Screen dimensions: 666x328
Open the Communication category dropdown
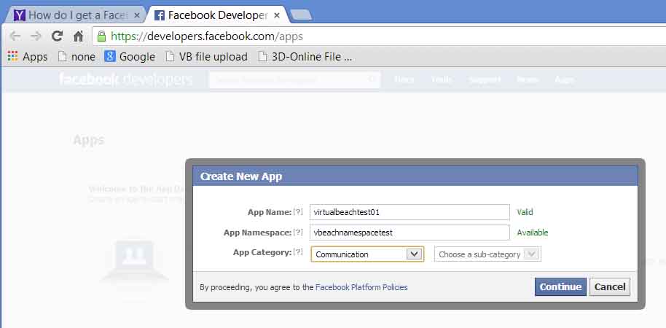[367, 254]
